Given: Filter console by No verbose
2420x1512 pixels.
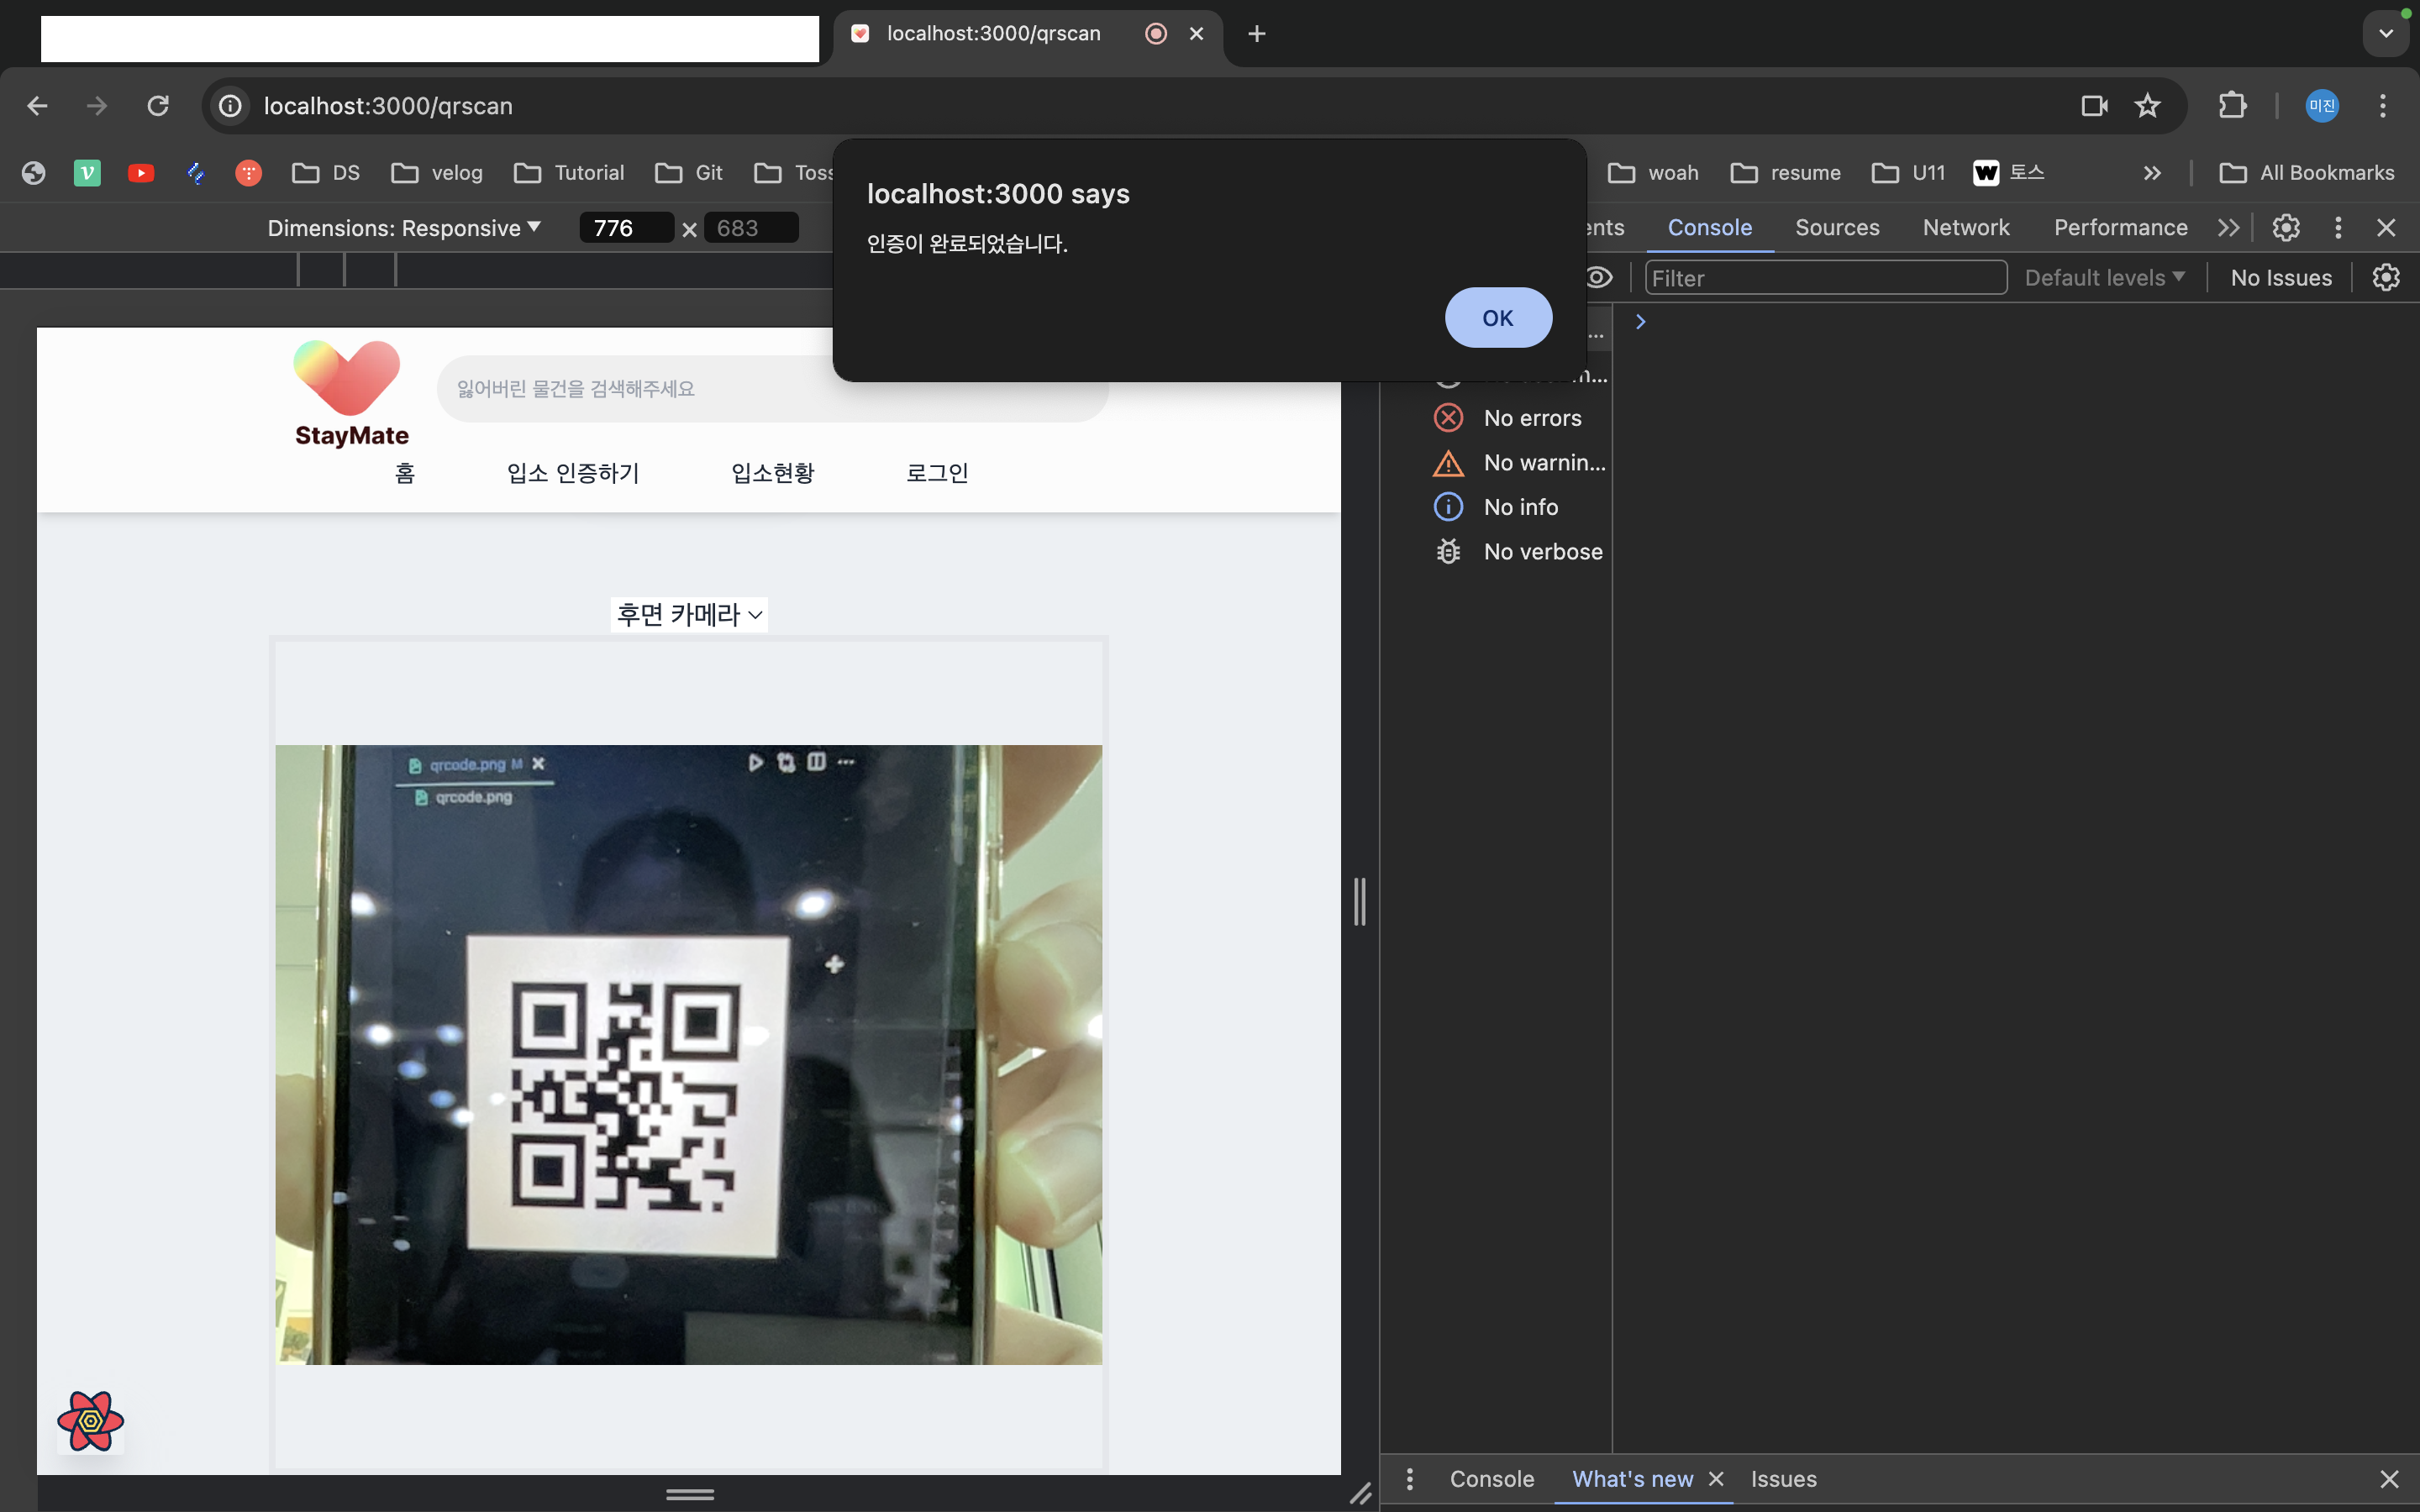Looking at the screenshot, I should (x=1541, y=552).
